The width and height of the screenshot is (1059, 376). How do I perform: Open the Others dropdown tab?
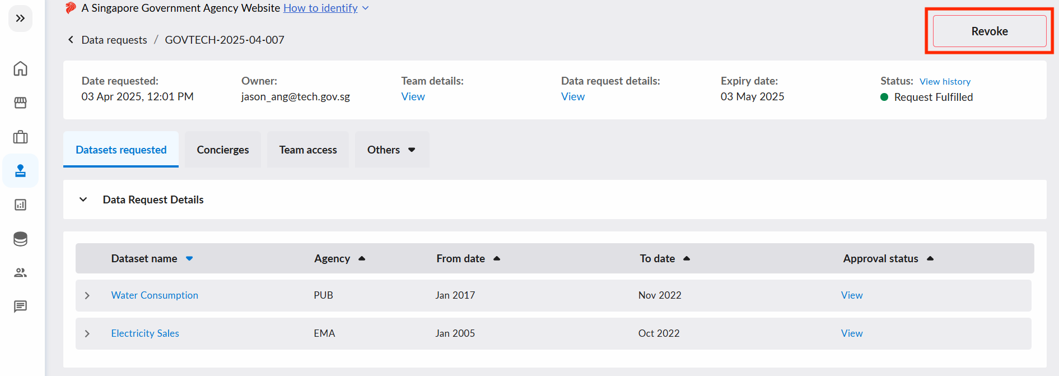392,150
